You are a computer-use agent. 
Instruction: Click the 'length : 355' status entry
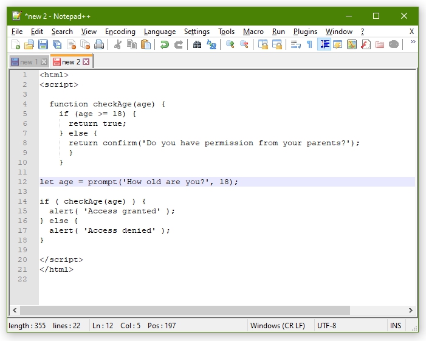(27, 326)
